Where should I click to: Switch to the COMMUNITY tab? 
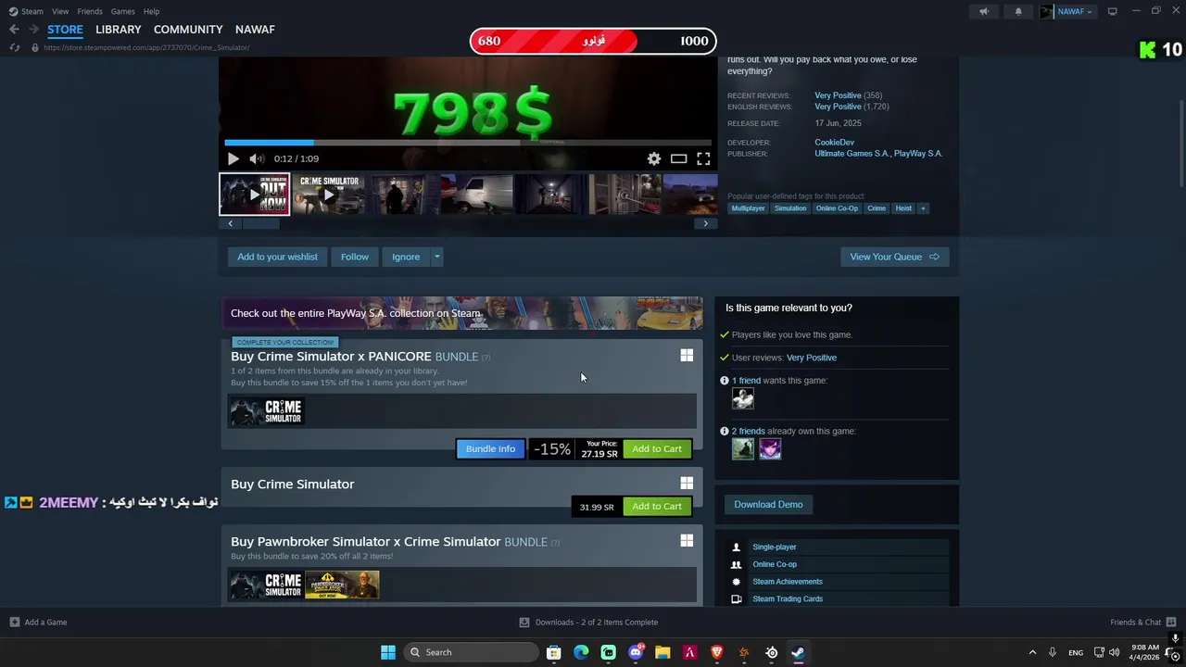click(x=188, y=30)
